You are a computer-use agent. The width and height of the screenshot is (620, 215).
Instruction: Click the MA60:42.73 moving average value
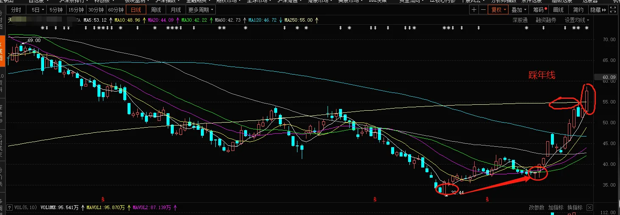tap(228, 20)
